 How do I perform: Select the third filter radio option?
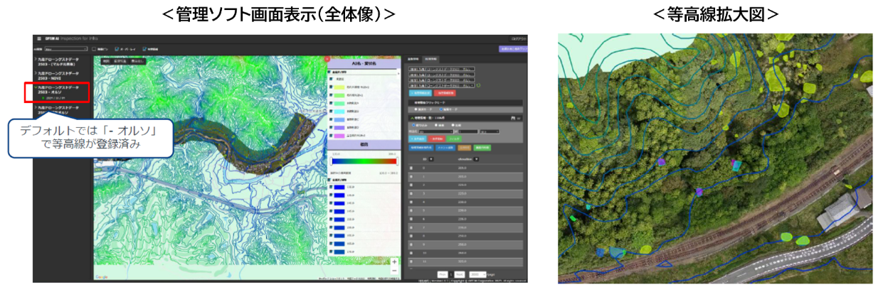(453, 125)
